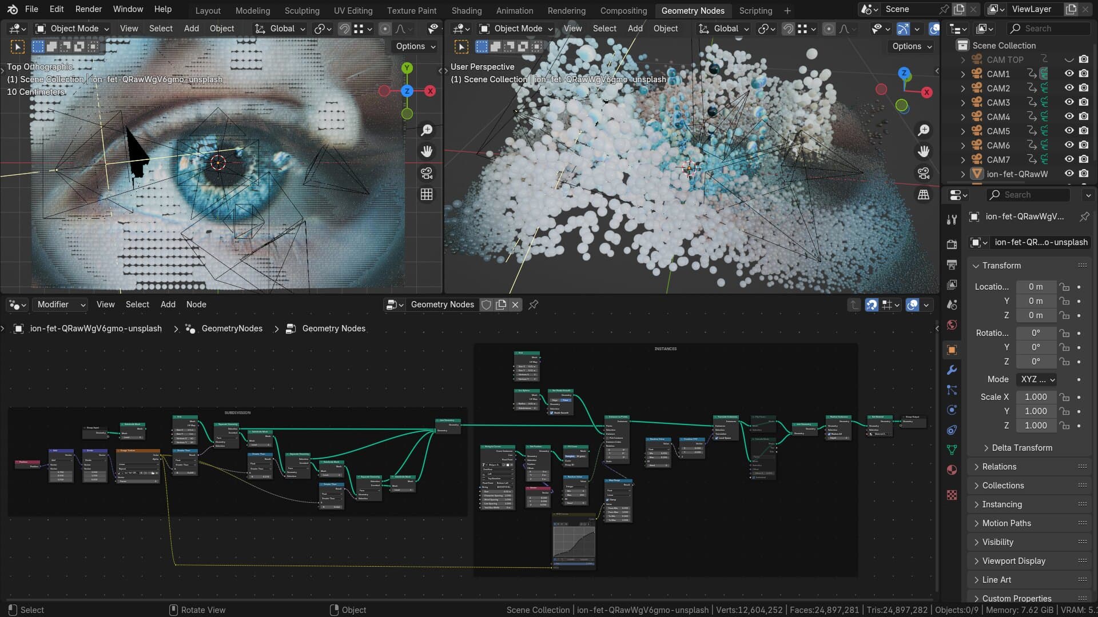This screenshot has height=617, width=1098.
Task: Open Node menu in node editor
Action: click(x=196, y=305)
